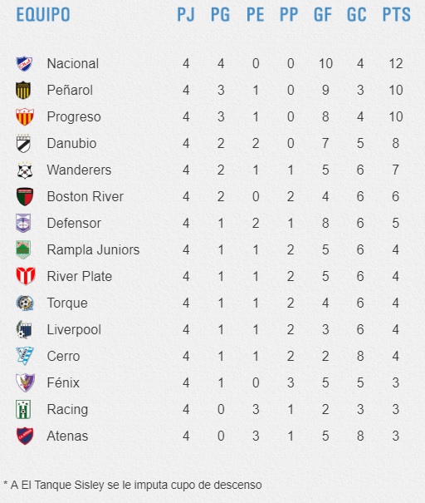Click the Torque team badge
The image size is (425, 503).
pyautogui.click(x=25, y=303)
